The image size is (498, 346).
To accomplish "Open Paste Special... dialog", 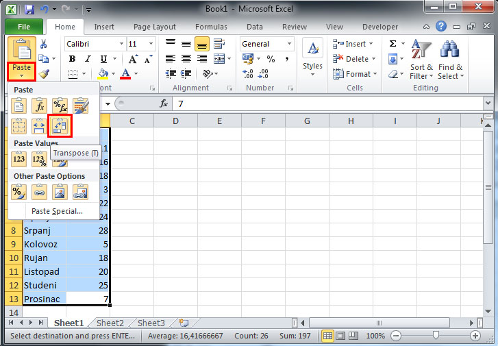I will coord(57,211).
